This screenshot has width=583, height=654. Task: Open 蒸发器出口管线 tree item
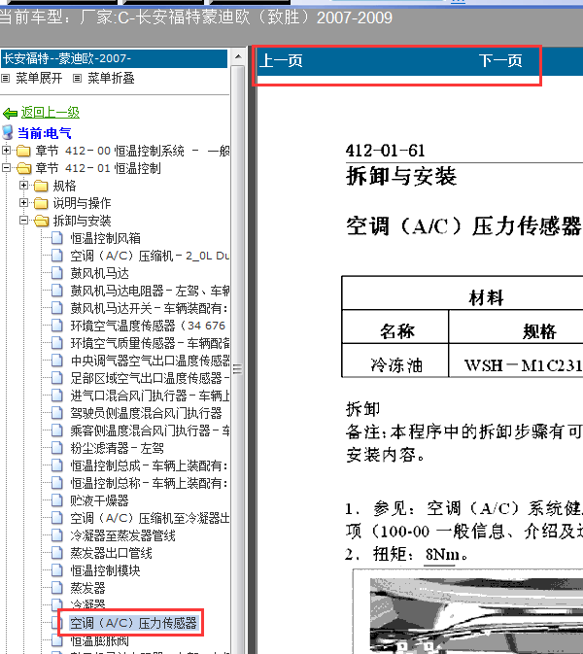point(111,553)
